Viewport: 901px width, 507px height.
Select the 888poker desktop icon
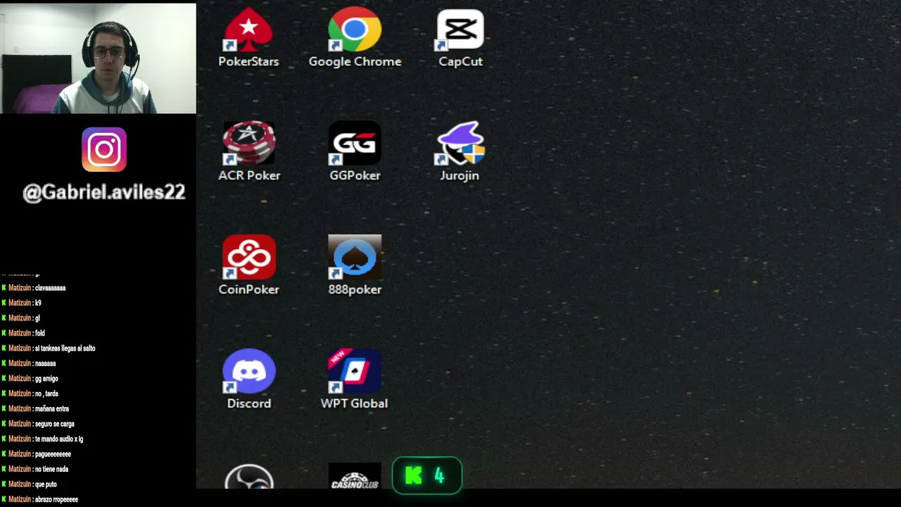(355, 265)
